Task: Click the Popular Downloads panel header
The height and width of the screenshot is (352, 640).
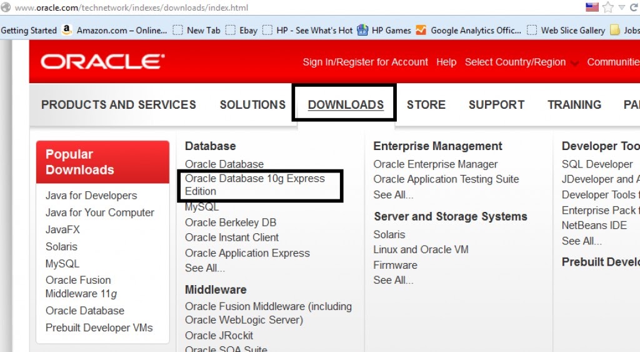Action: coord(102,162)
